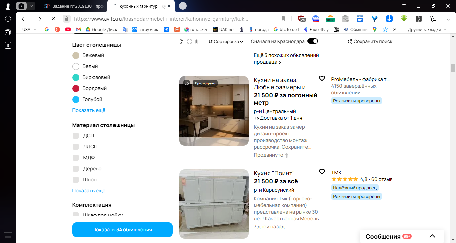The width and height of the screenshot is (456, 243).
Task: Expand the tab group counter dropdown
Action: click(x=31, y=6)
